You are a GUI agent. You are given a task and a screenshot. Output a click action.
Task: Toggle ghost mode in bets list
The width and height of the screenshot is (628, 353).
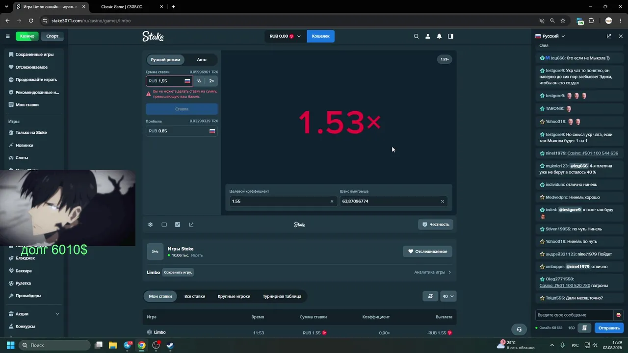430,296
